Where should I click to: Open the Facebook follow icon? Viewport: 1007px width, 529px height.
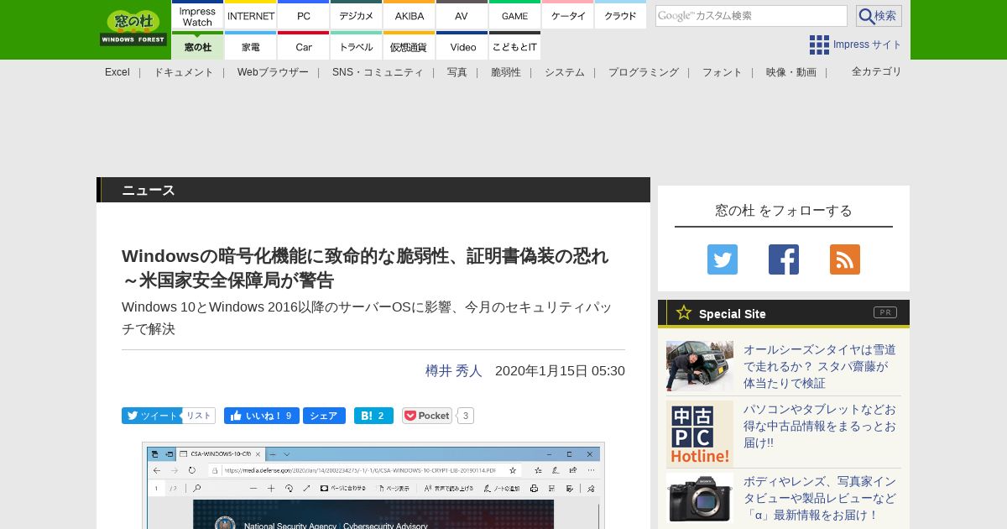[784, 259]
